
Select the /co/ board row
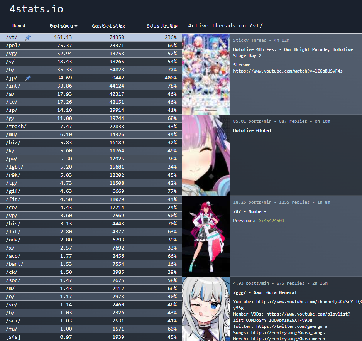pos(91,208)
